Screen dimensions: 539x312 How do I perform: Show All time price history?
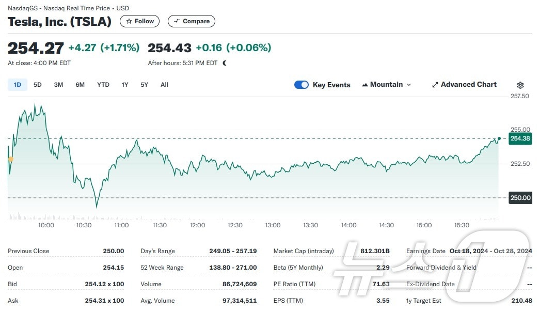(164, 85)
